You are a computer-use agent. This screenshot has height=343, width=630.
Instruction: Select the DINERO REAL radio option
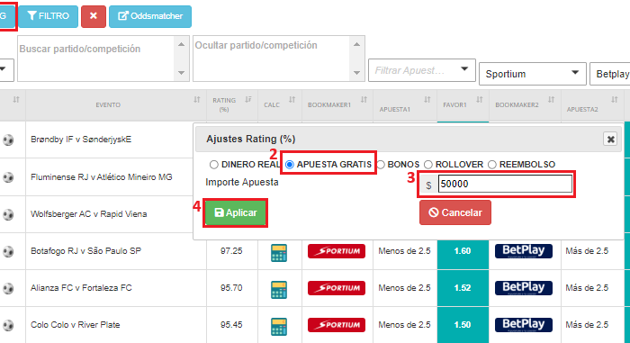point(214,165)
